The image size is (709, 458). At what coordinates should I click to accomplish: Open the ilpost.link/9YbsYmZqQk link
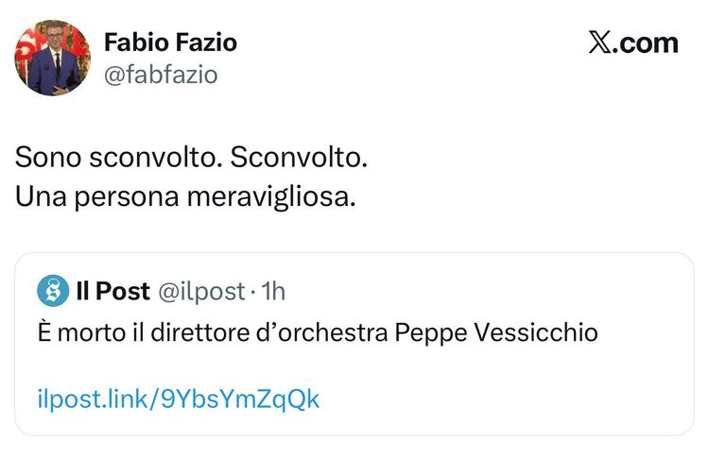[x=179, y=399]
